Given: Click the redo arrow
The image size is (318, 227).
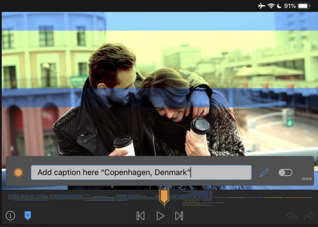Looking at the screenshot, I should pos(309,216).
